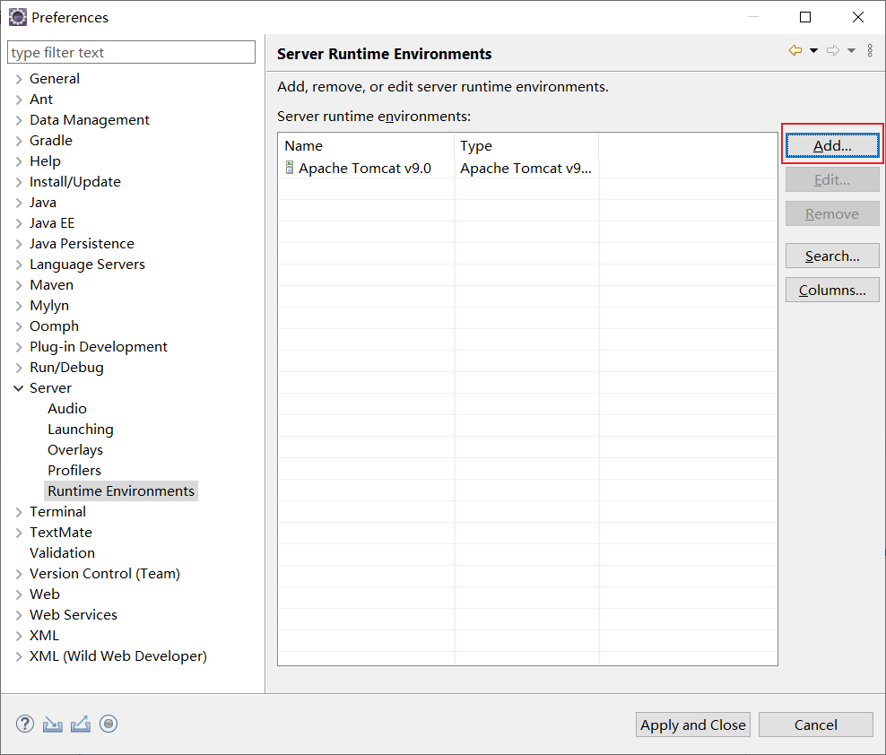Select the Gradle tree item
The image size is (886, 755).
51,140
